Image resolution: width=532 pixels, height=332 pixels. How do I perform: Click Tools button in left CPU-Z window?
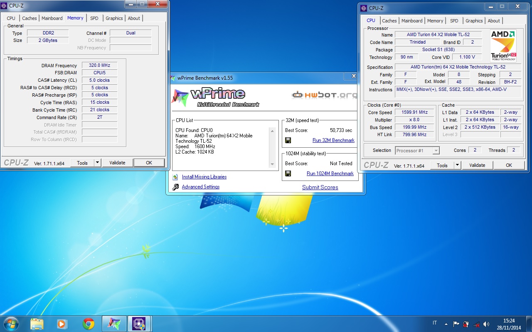pyautogui.click(x=82, y=163)
